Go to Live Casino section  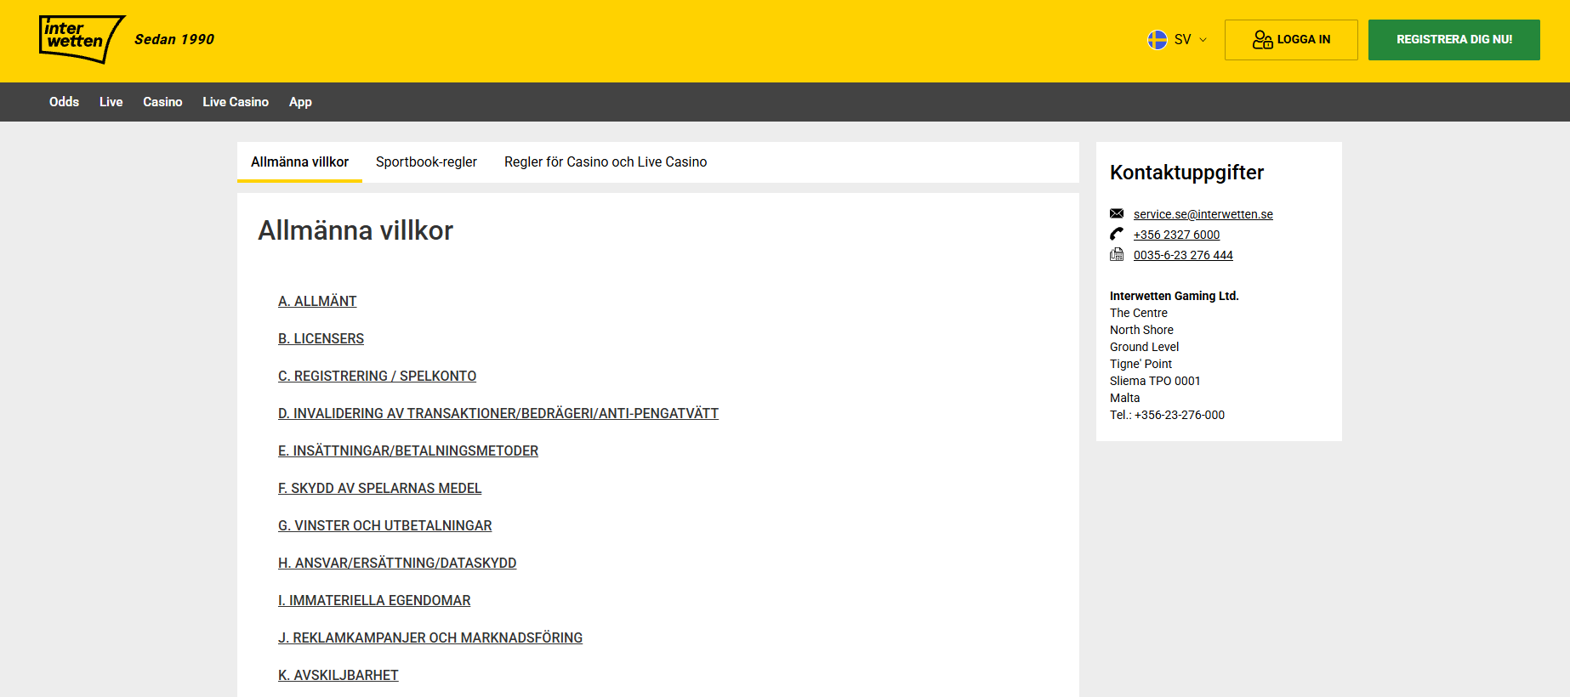pos(236,102)
